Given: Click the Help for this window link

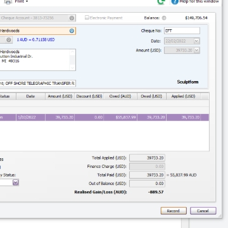Looking at the screenshot, I should click(199, 1).
